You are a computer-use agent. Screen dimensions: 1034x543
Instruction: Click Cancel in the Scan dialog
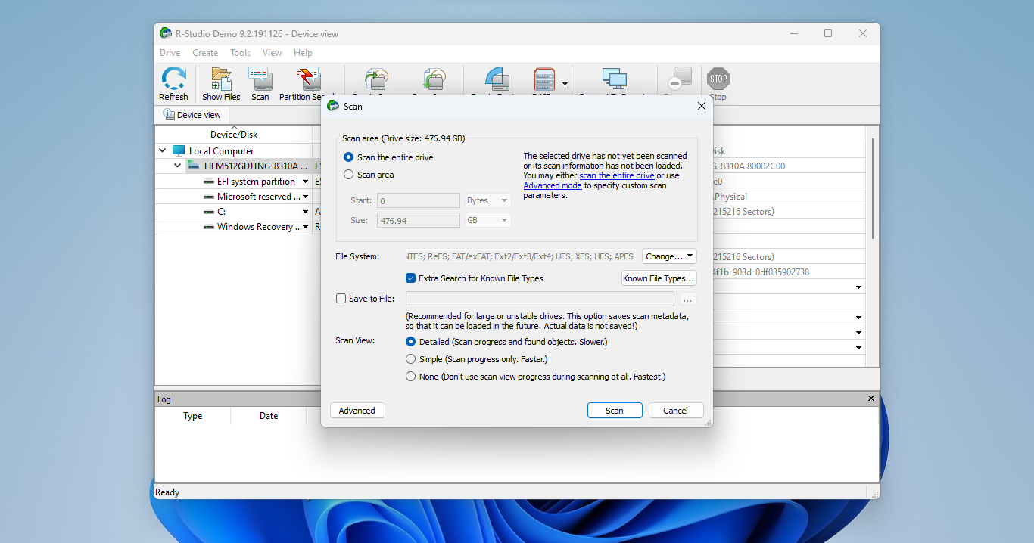click(676, 411)
